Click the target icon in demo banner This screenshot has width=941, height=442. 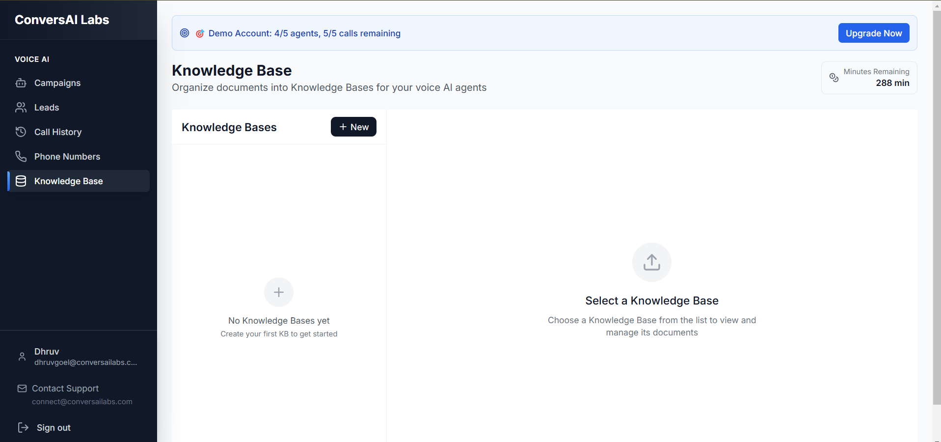point(185,33)
